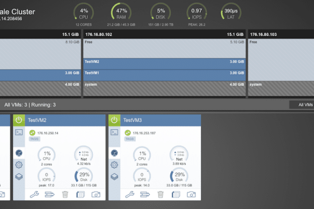Click the trash delete icon on TestVM3
The image size is (314, 209).
(160, 195)
